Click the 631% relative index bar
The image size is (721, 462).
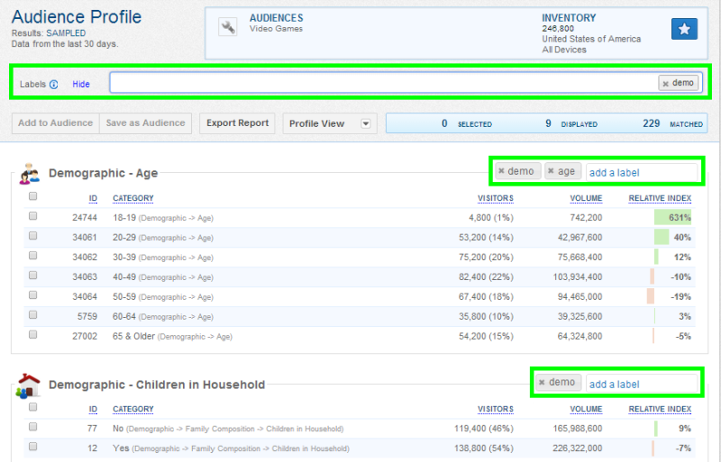(672, 217)
